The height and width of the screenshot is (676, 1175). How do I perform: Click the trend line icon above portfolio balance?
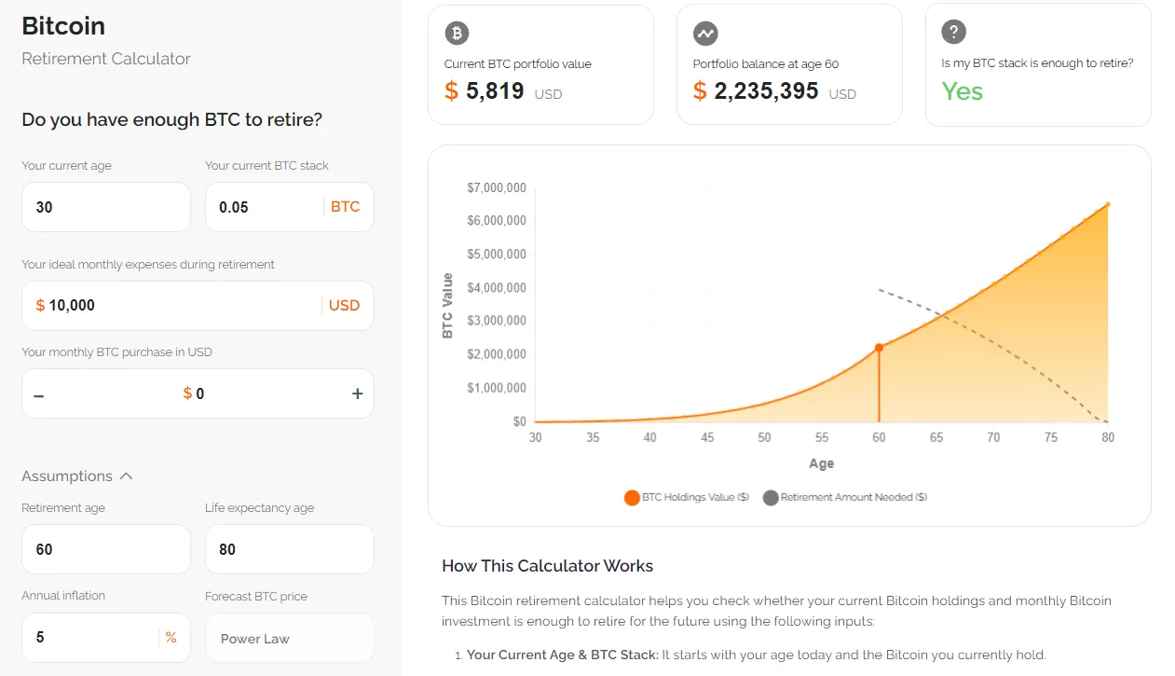coord(705,34)
